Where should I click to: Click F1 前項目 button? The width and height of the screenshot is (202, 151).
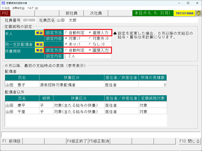11,141
